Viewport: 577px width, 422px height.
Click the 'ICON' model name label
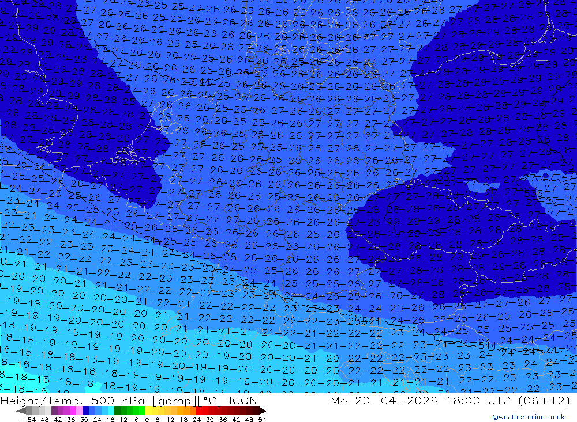pos(243,401)
